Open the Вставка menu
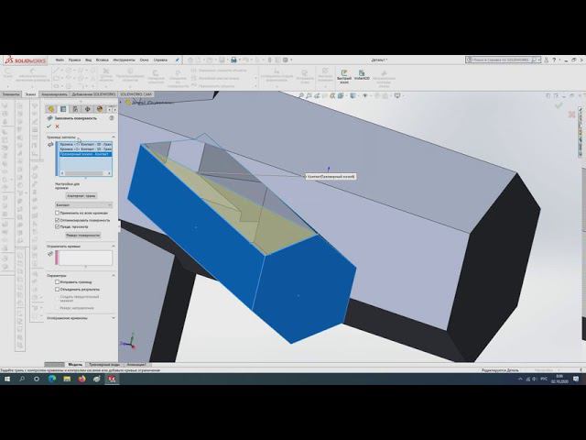Viewport: 586px width, 440px height. tap(102, 60)
